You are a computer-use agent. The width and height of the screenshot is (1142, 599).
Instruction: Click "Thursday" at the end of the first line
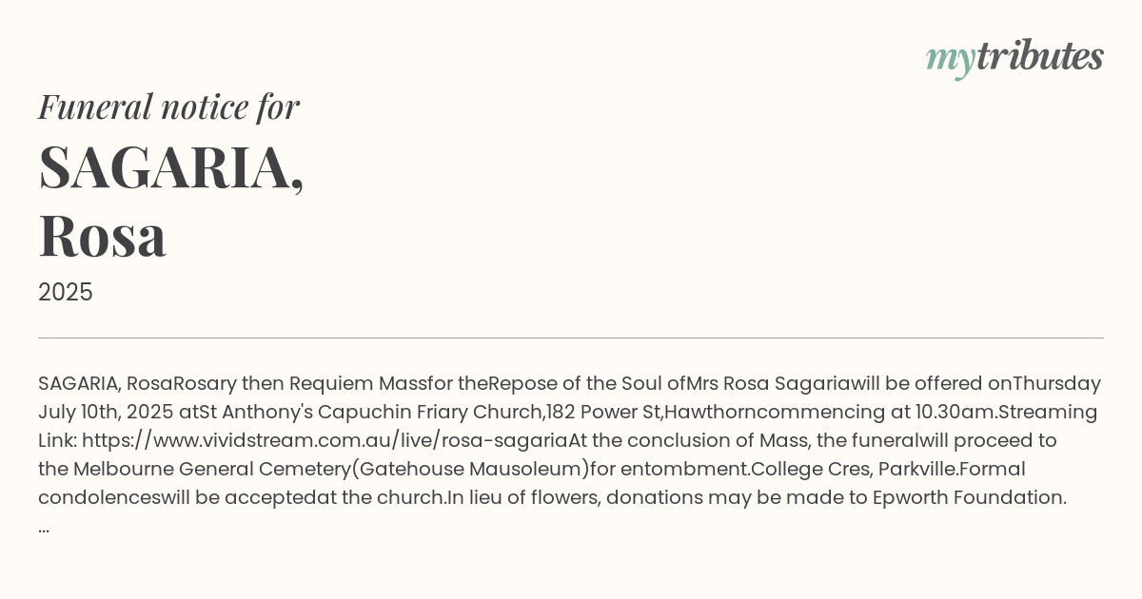click(1056, 383)
